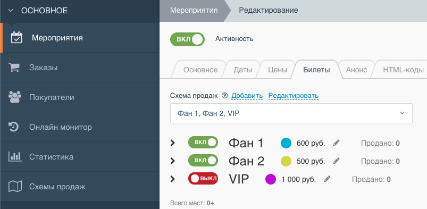This screenshot has height=209, width=427.
Task: Open Заказы in the sidebar
Action: click(80, 68)
